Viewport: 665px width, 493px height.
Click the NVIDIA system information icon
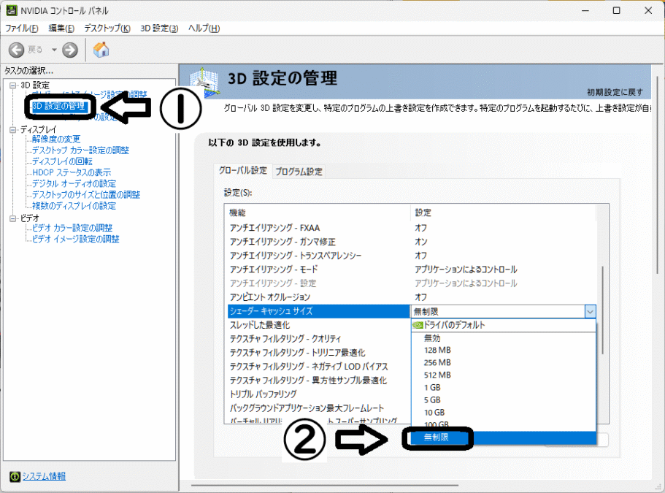[x=15, y=476]
